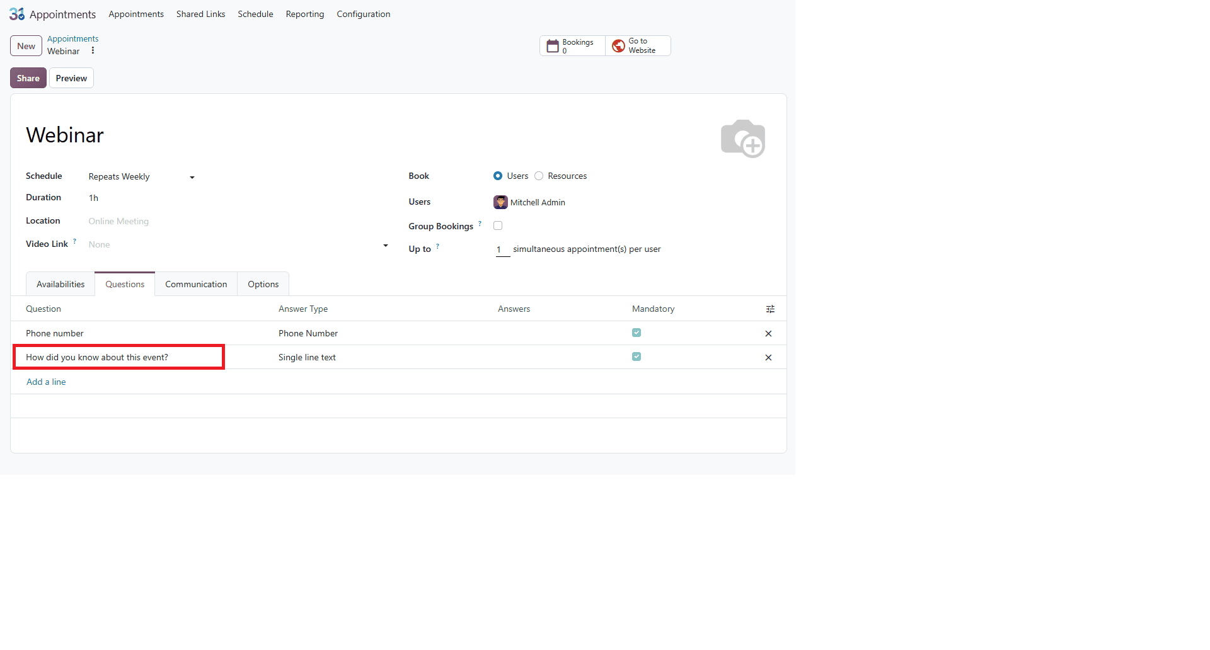1210x650 pixels.
Task: Click the 'Phone Number' answer type cell
Action: 308,333
